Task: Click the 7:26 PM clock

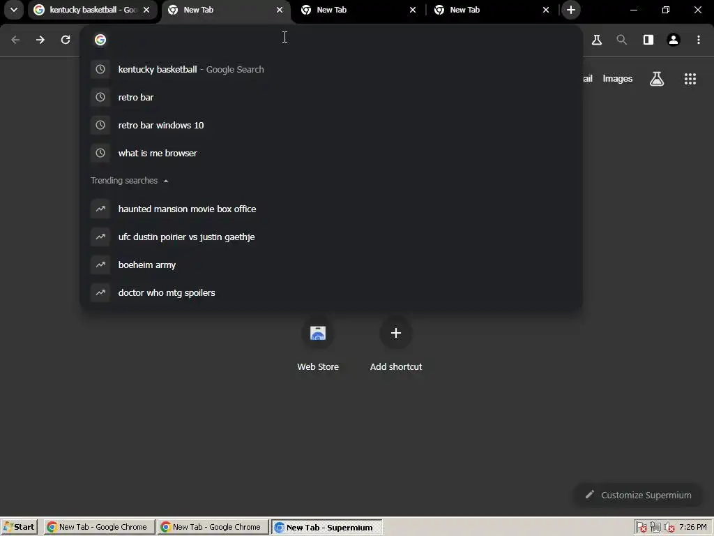Action: click(693, 527)
